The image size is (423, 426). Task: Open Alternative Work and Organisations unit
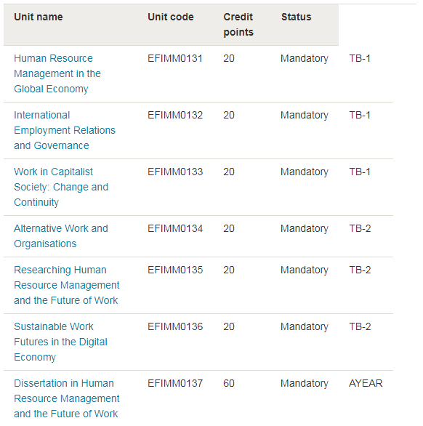coord(61,236)
